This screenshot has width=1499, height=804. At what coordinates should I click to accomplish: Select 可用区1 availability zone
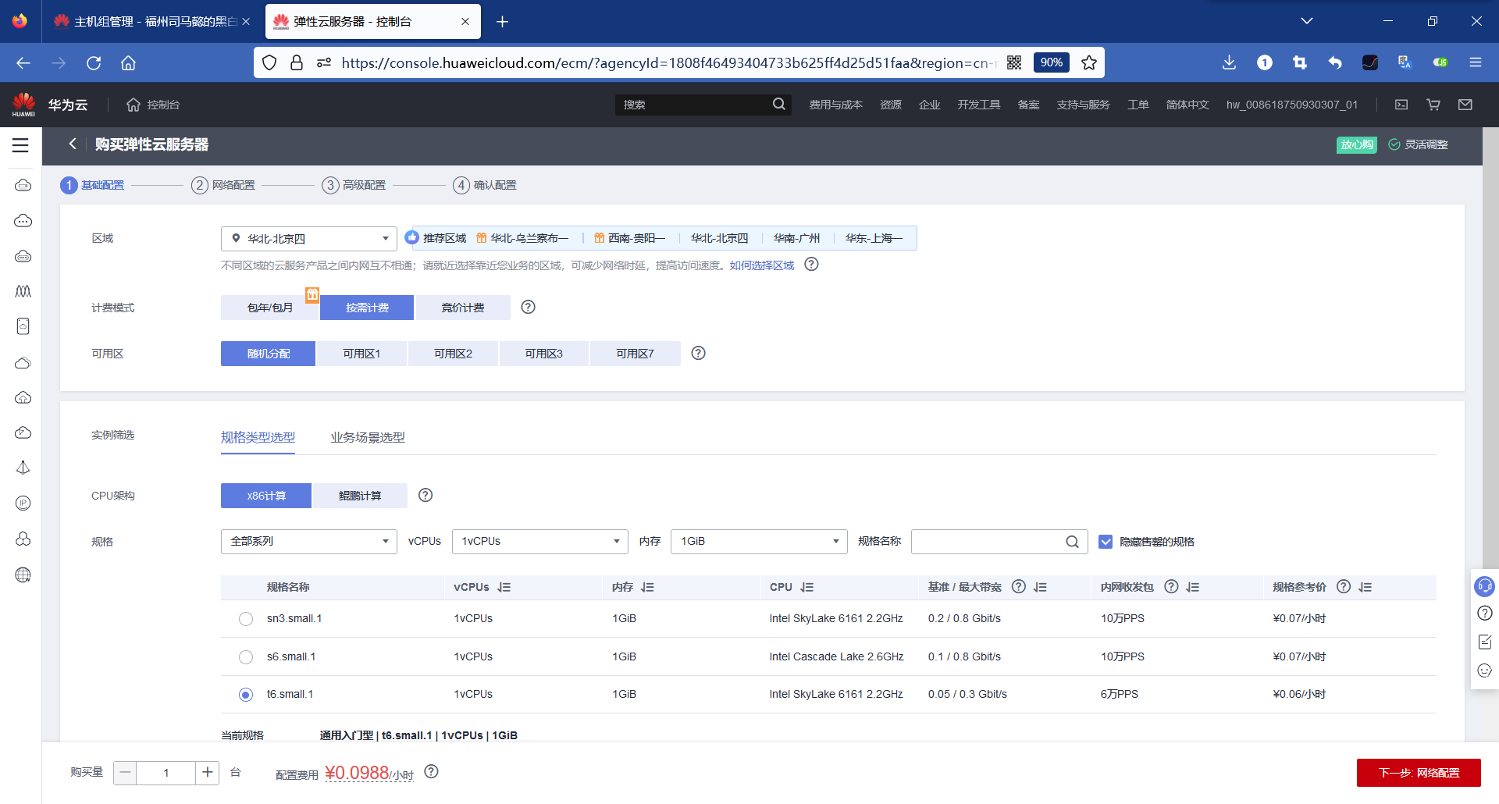click(x=361, y=354)
